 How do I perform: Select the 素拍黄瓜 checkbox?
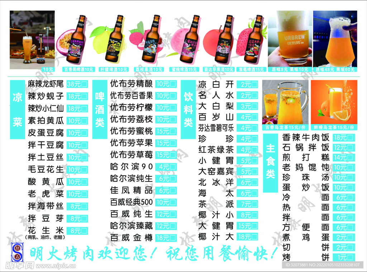84,121
